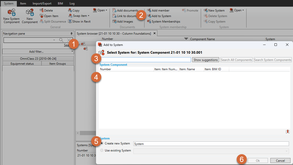Select the Create new System radio button
293x165 pixels.
point(102,143)
